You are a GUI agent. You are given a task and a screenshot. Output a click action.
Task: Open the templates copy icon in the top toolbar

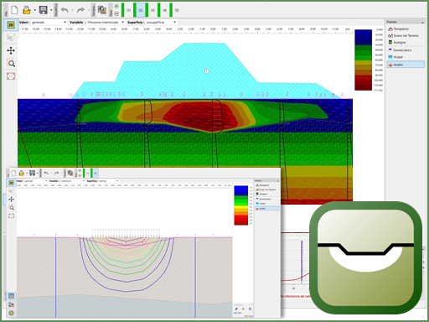[102, 10]
